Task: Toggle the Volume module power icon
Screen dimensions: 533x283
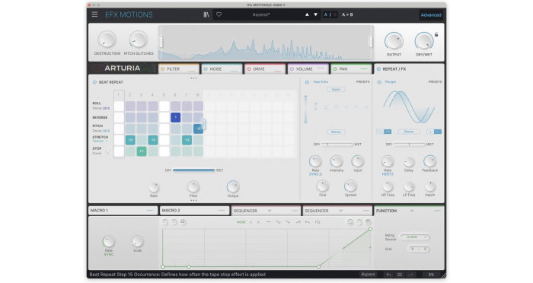Action: click(x=292, y=69)
